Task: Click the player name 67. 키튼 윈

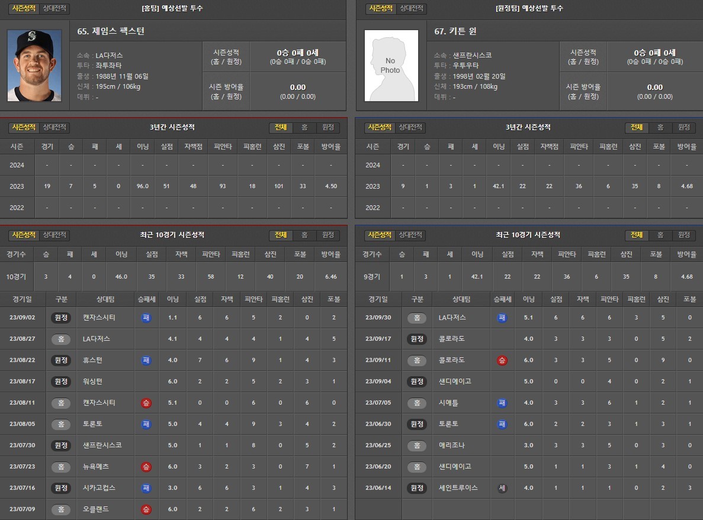Action: click(x=455, y=31)
